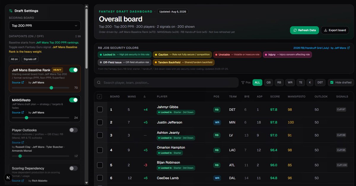Click external link icon beside Player Outlooks Source

(x=23, y=143)
